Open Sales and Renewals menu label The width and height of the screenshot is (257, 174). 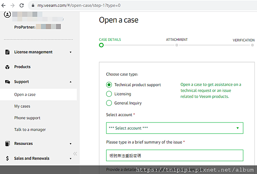[x=32, y=158]
